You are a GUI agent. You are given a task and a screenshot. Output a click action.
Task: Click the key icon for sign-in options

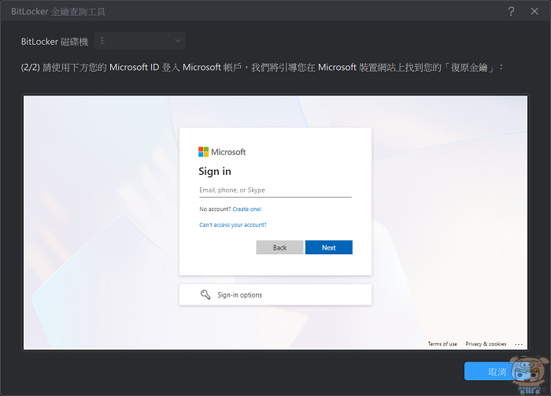coord(205,294)
